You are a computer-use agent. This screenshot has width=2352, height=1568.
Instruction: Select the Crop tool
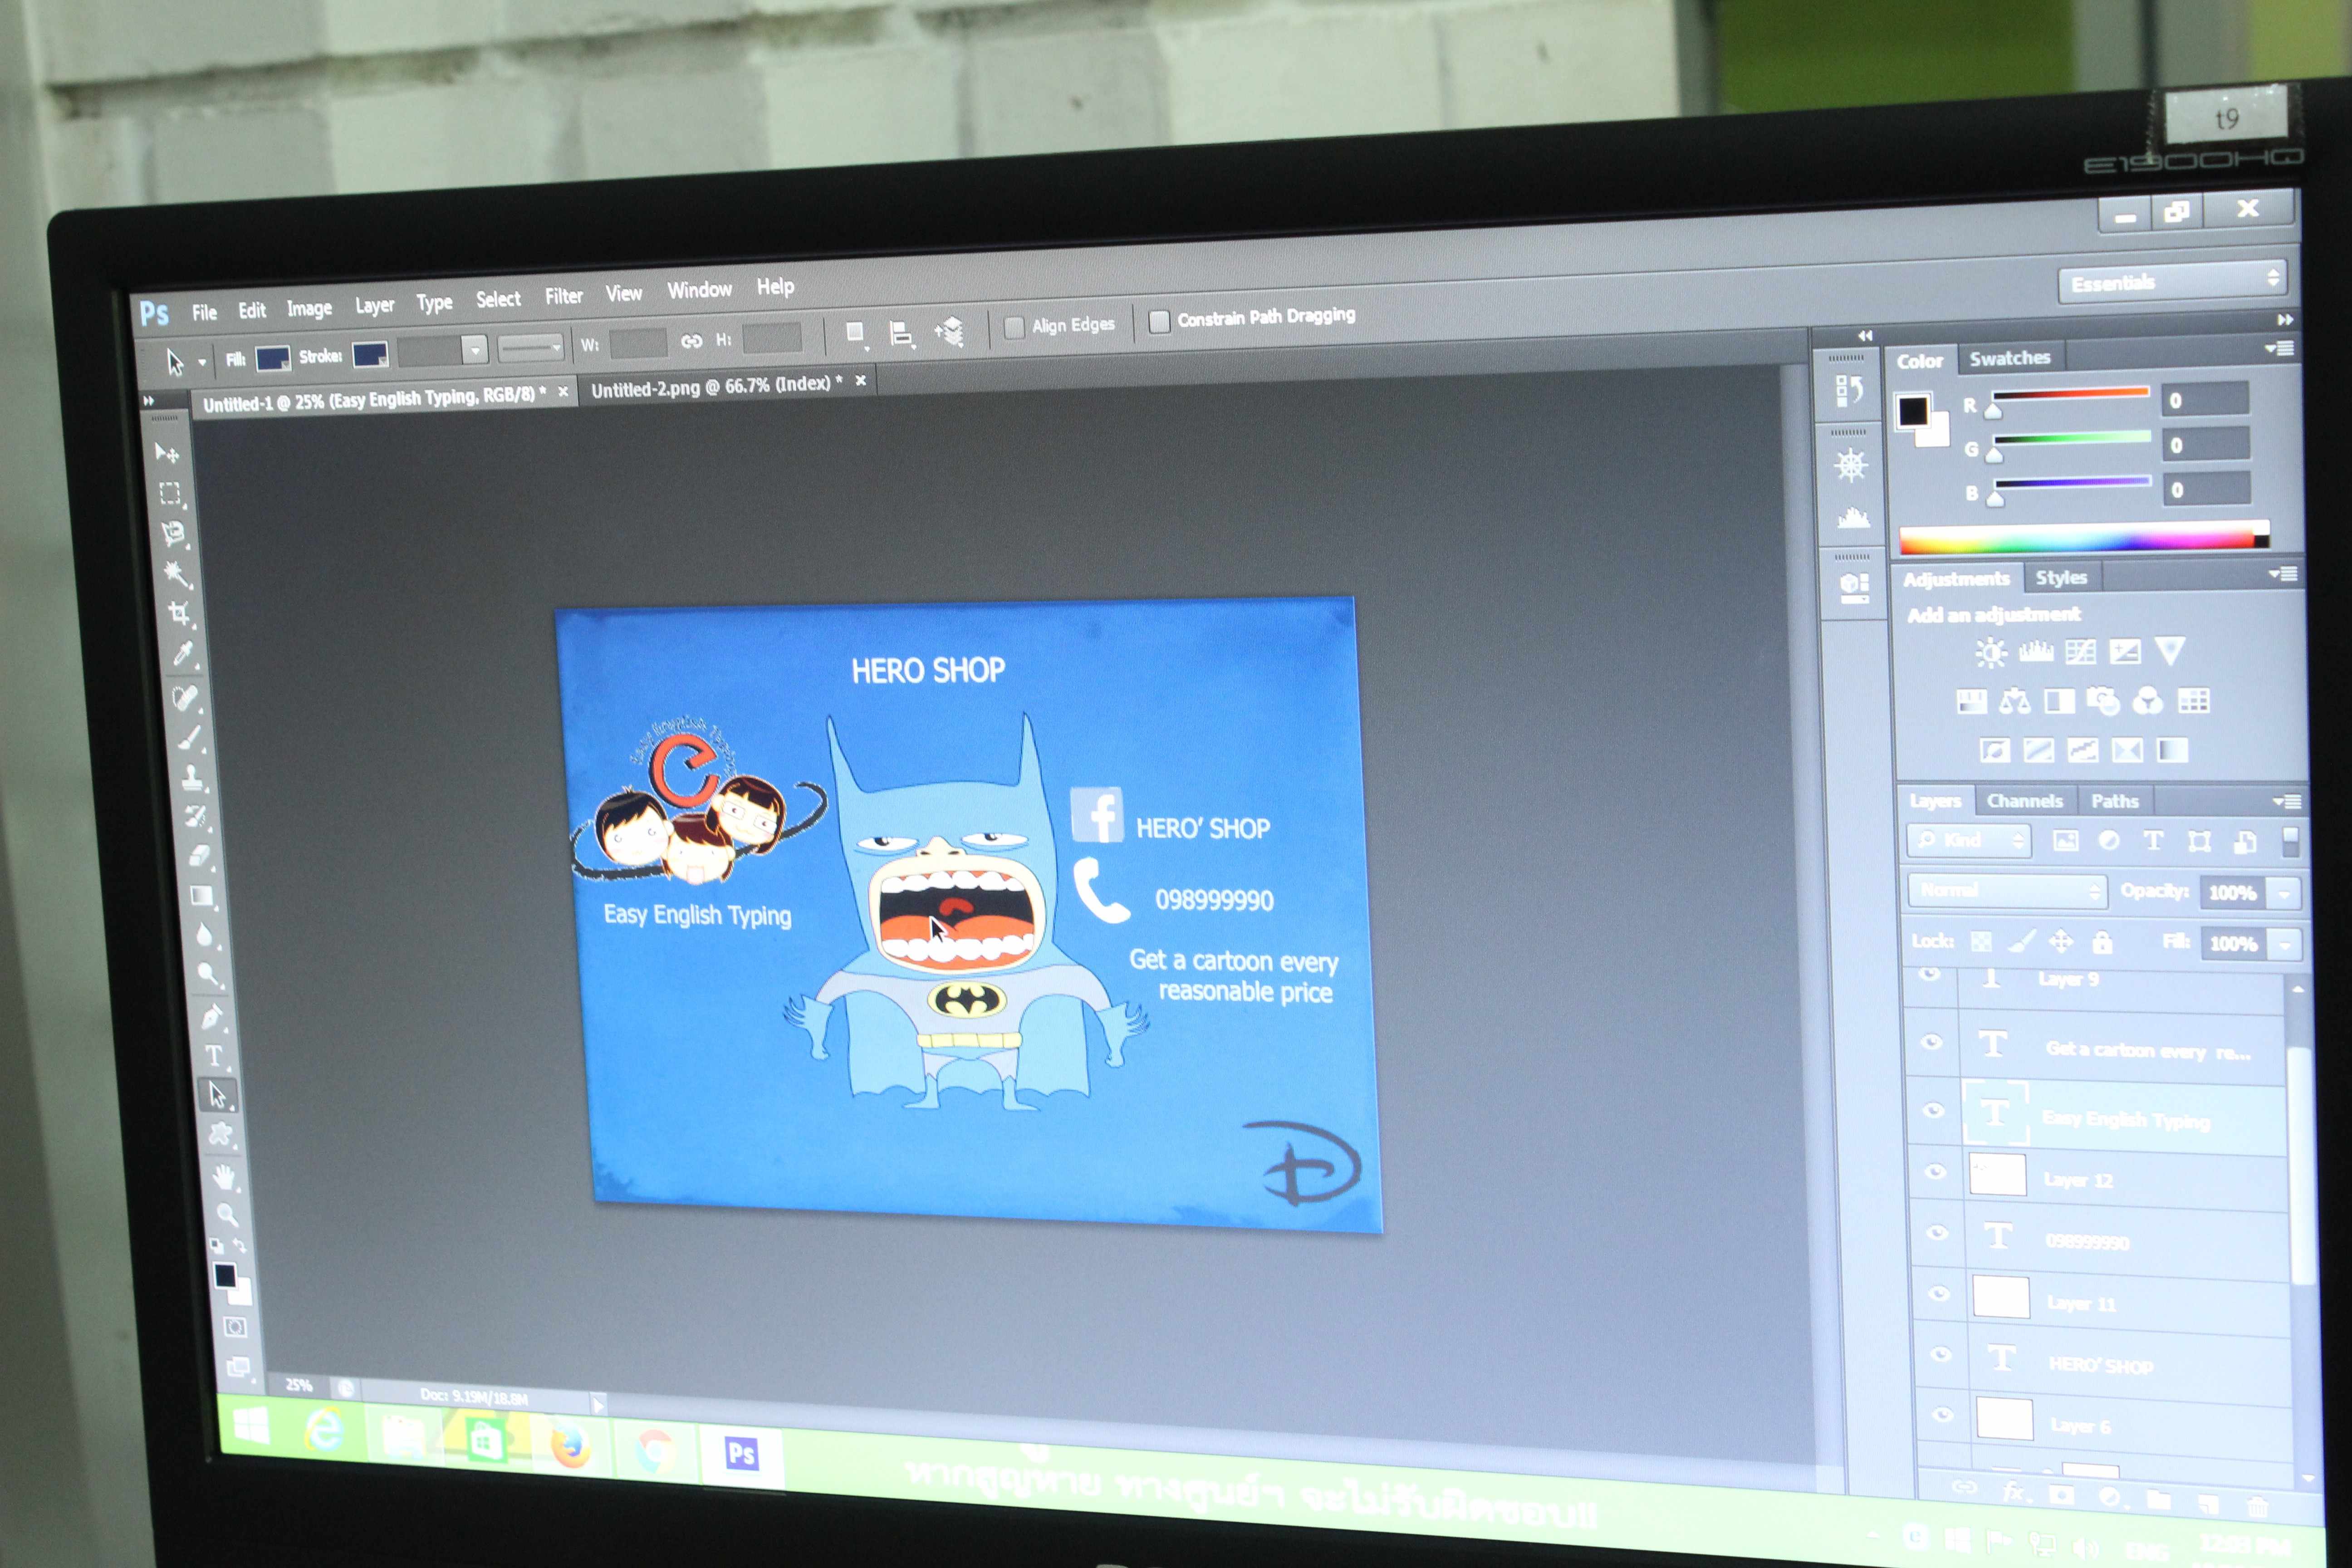[x=179, y=613]
